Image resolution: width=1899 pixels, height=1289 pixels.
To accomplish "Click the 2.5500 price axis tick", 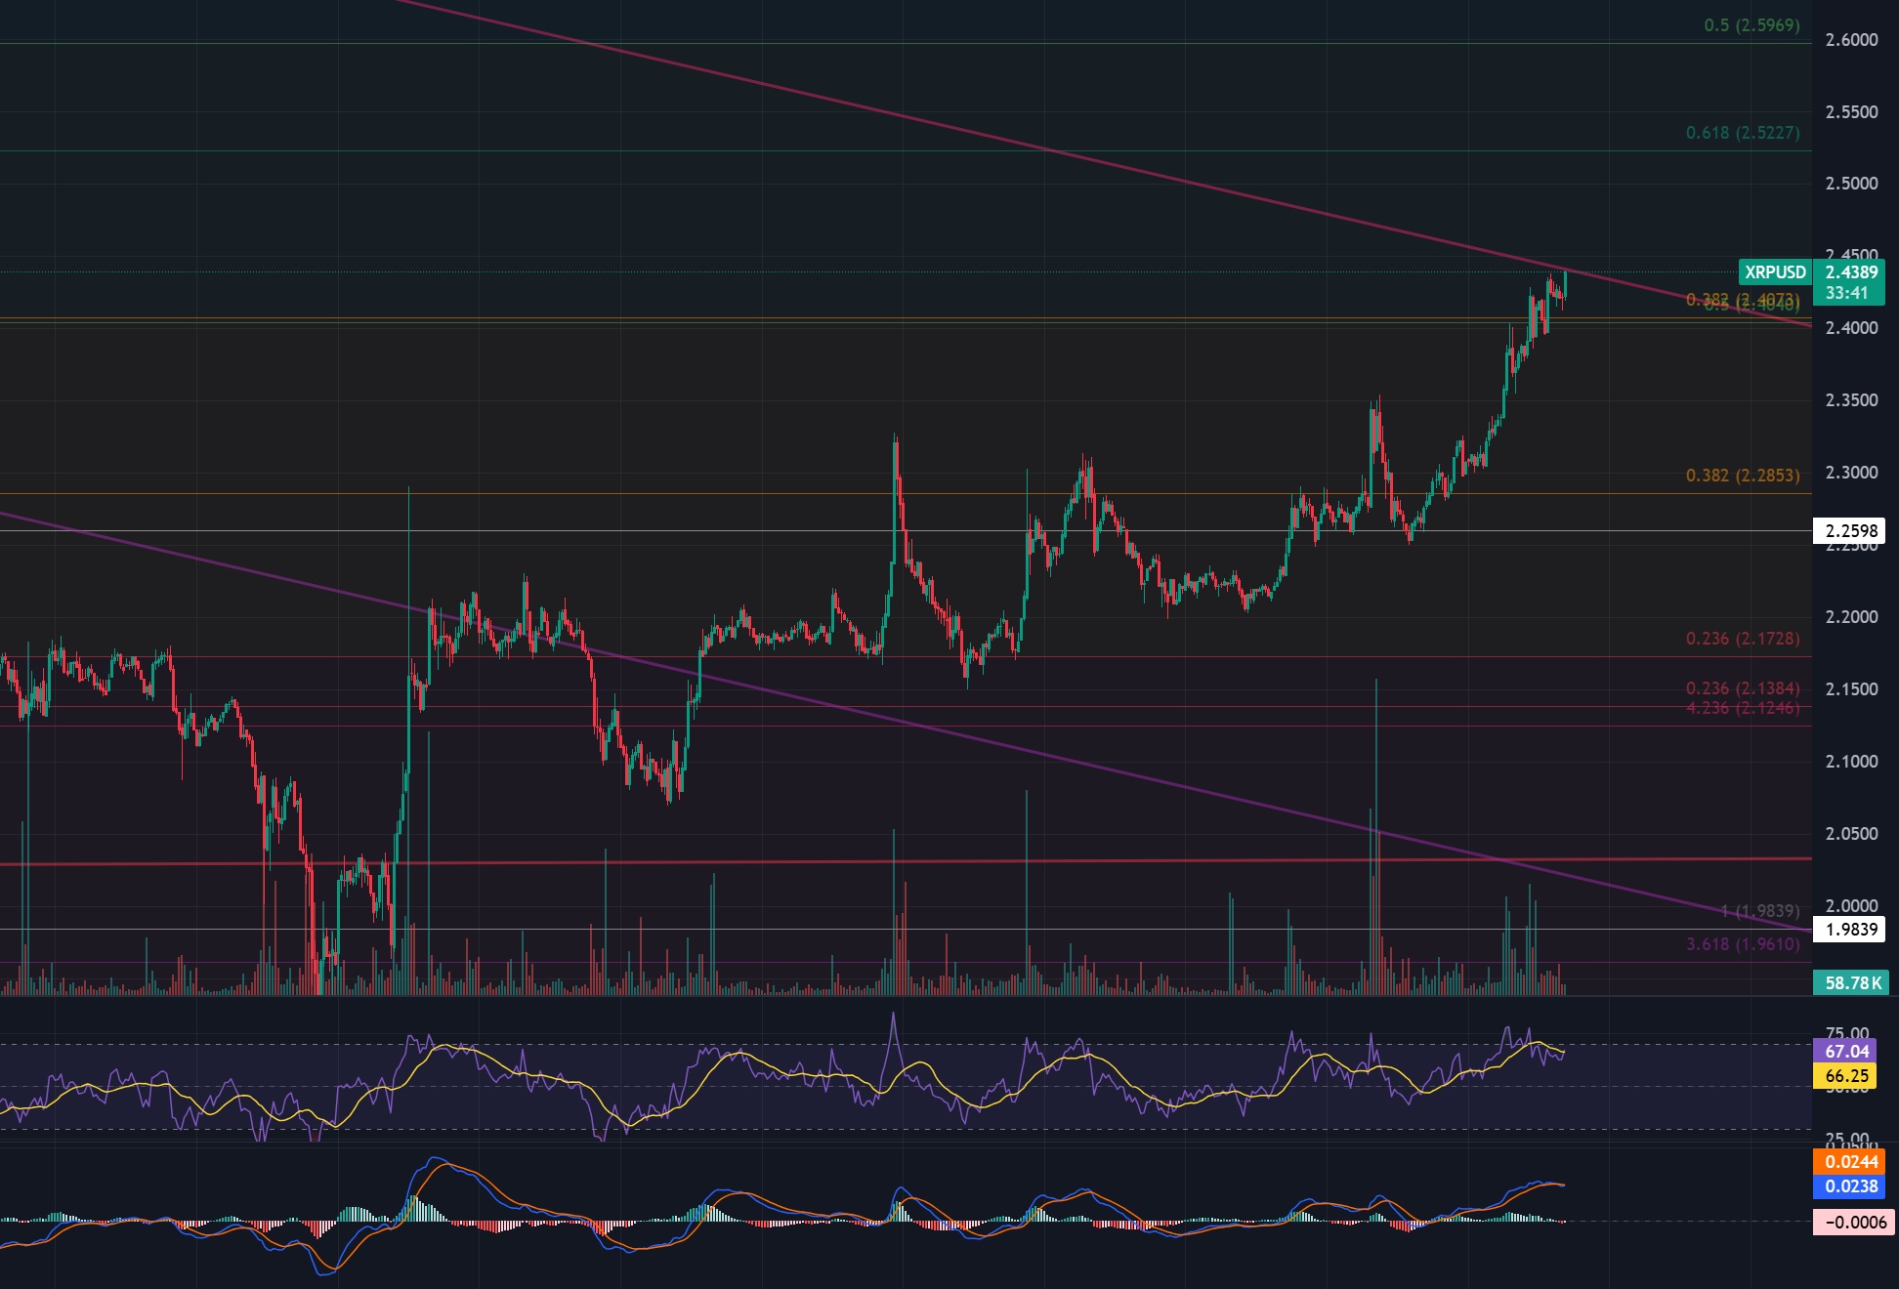I will coord(1851,112).
